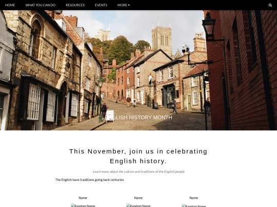This screenshot has height=207, width=277.
Task: Select the third Name label
Action: pyautogui.click(x=193, y=198)
